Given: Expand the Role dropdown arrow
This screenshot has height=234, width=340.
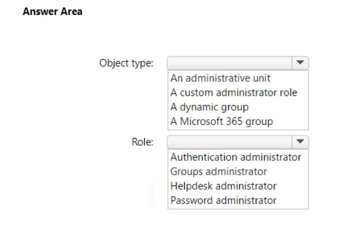Looking at the screenshot, I should [x=301, y=142].
